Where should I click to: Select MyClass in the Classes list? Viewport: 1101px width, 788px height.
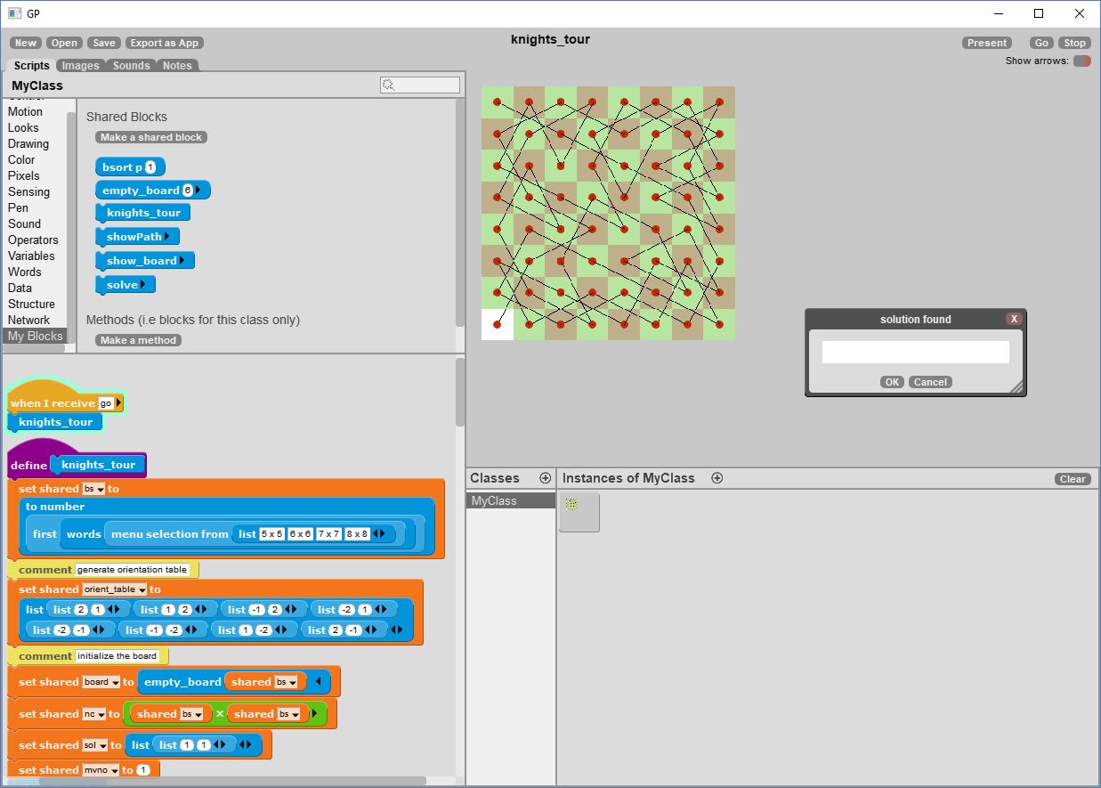pyautogui.click(x=510, y=500)
